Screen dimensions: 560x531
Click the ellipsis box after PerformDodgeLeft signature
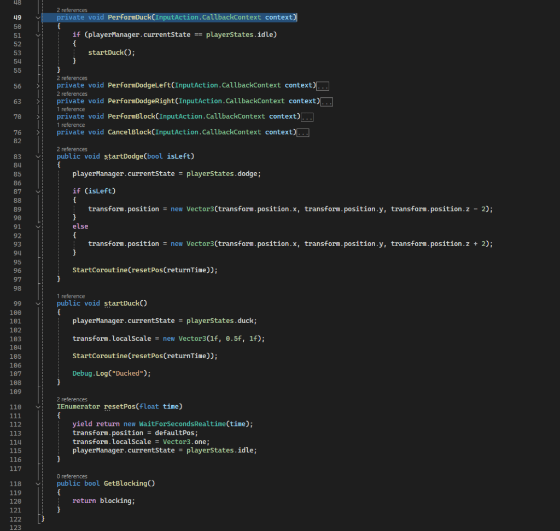tap(323, 86)
